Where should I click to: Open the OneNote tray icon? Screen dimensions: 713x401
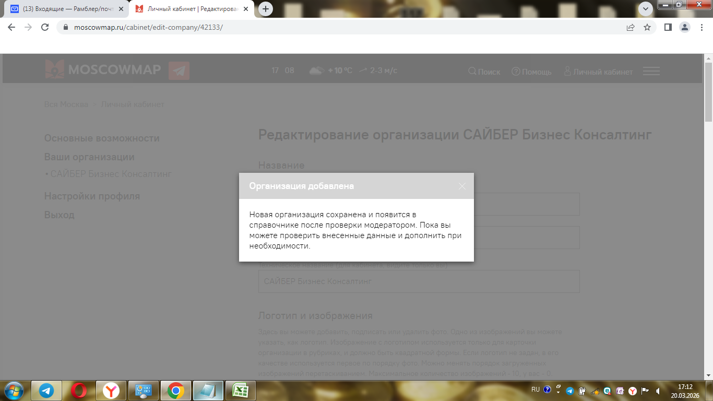tap(620, 391)
